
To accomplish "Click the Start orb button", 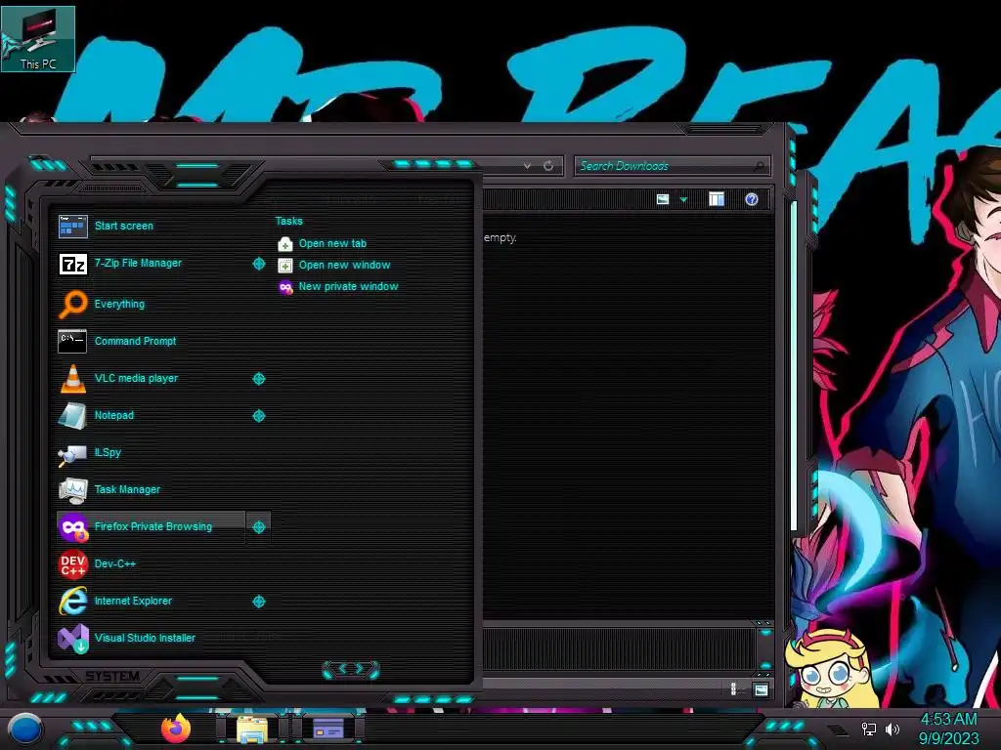I will [24, 729].
